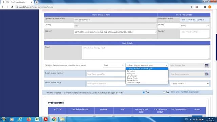Click the Shipment date field
The image size is (217, 122).
pyautogui.click(x=187, y=65)
